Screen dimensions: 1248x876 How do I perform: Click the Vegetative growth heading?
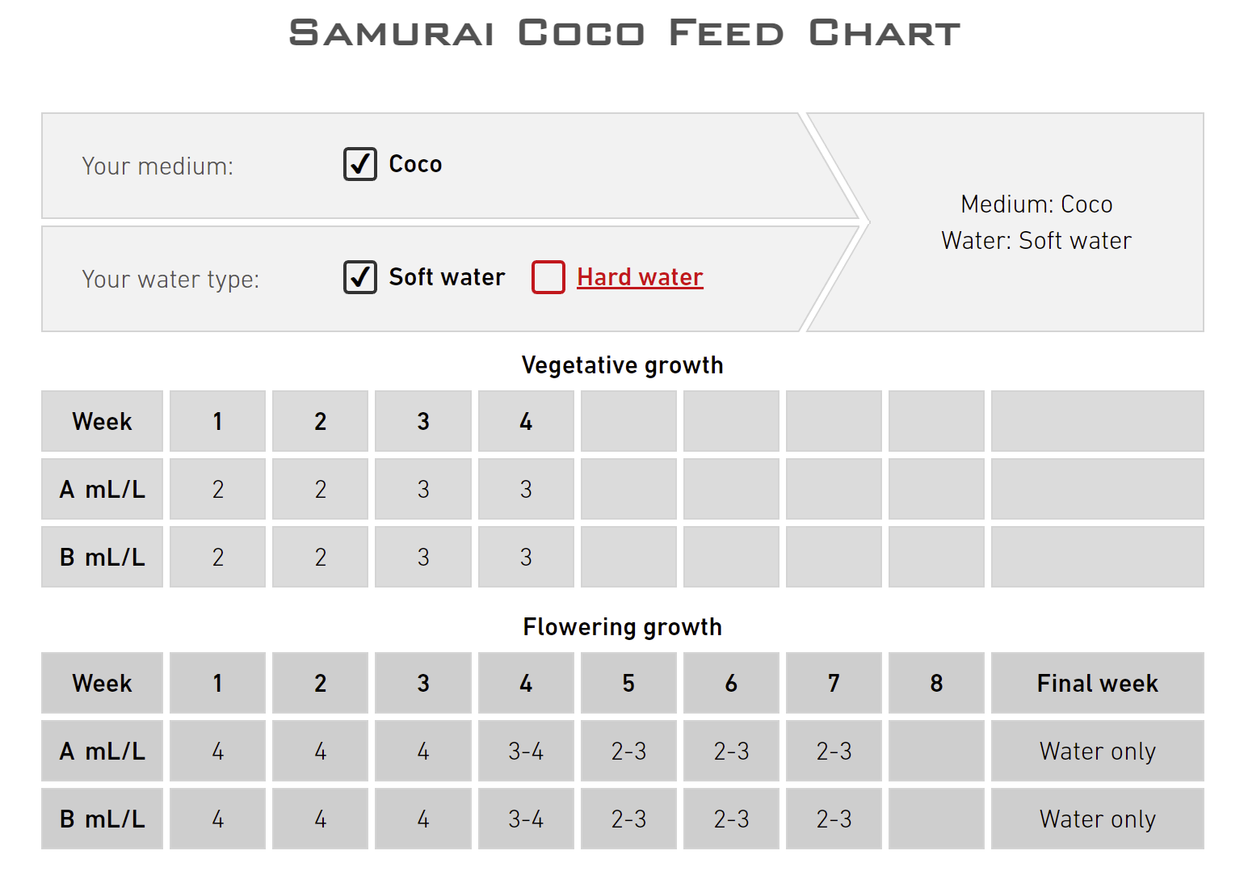click(x=622, y=365)
